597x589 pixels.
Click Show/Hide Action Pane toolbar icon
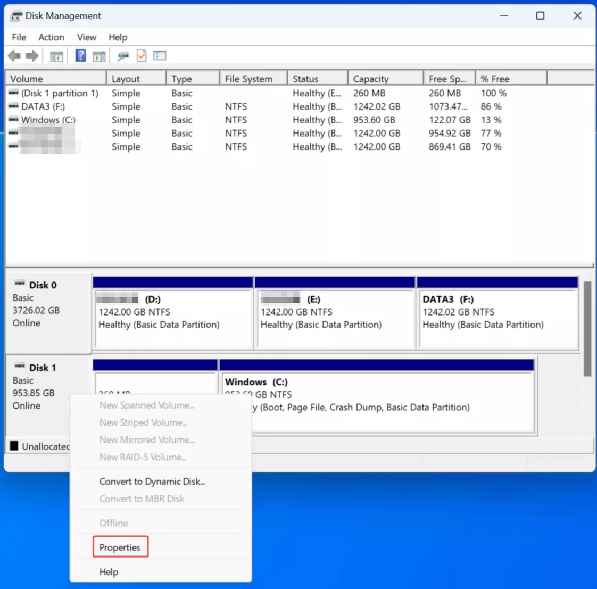pyautogui.click(x=99, y=56)
